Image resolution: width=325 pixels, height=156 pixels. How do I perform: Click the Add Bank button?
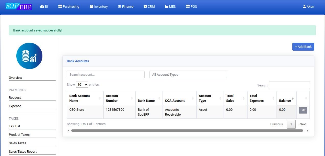click(x=303, y=47)
